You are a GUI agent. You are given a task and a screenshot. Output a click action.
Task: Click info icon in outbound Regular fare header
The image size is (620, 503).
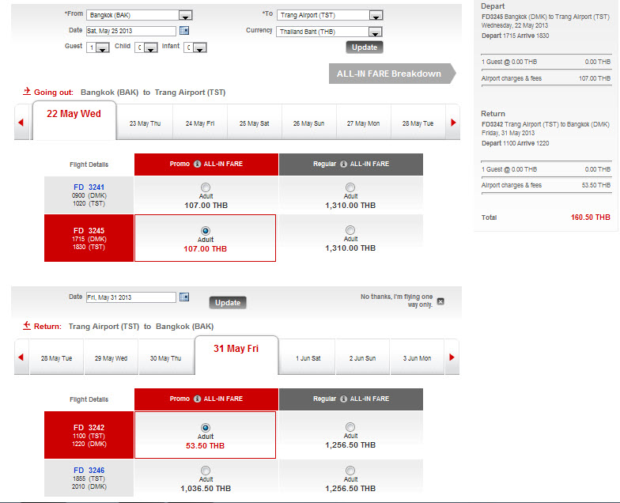(x=343, y=165)
